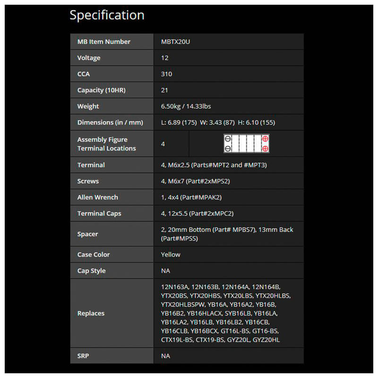Viewport: 378px width, 378px height.
Task: Click the bottom negative terminal symbol in diagram
Action: tap(228, 149)
